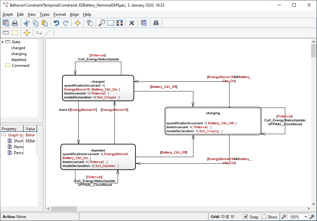Click the Find binoculars icon
The width and height of the screenshot is (317, 221).
coord(156,23)
